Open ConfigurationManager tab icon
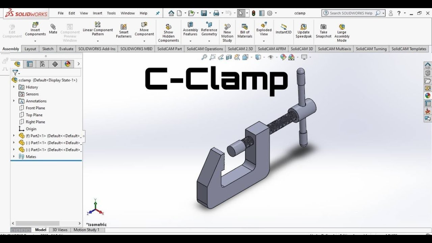 click(42, 64)
